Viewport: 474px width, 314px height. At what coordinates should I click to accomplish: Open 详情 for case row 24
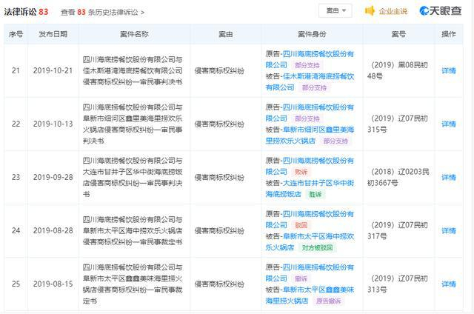pyautogui.click(x=449, y=230)
